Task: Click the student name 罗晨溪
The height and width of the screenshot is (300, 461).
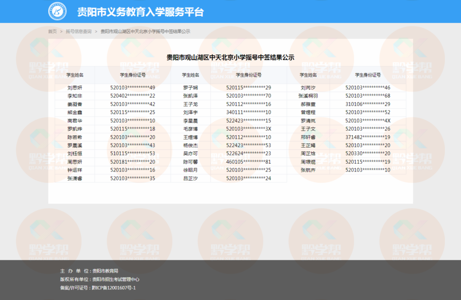Action: (x=75, y=145)
